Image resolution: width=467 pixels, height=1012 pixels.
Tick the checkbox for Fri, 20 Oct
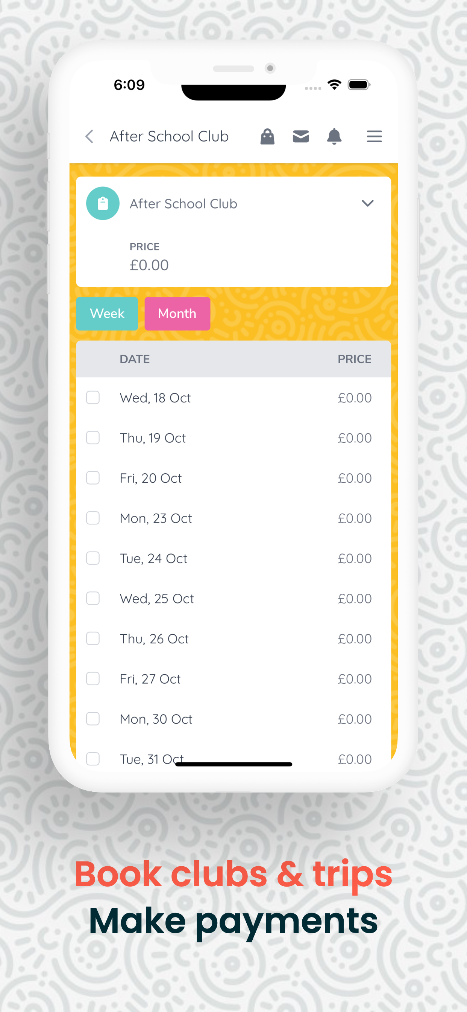tap(93, 478)
